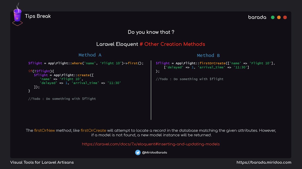Click Method A's "//Todo" comment
The image size is (302, 169).
[x=62, y=99]
